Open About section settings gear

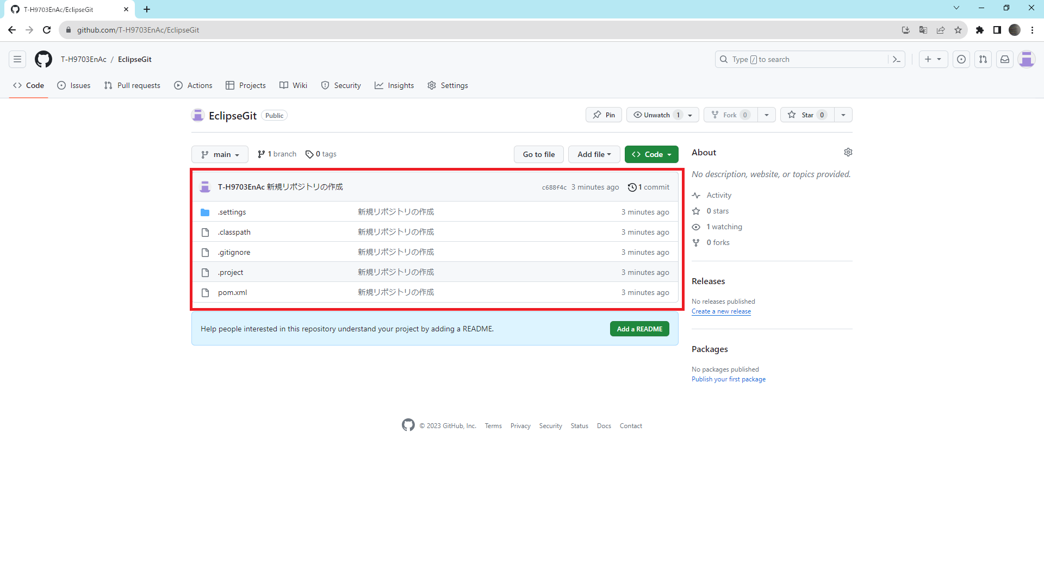tap(848, 152)
